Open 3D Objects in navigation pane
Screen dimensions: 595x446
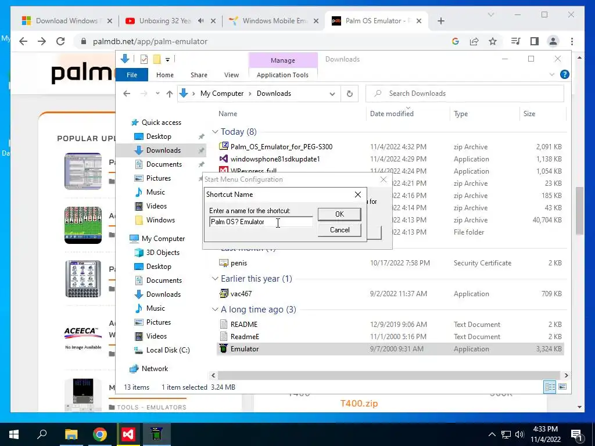click(163, 253)
